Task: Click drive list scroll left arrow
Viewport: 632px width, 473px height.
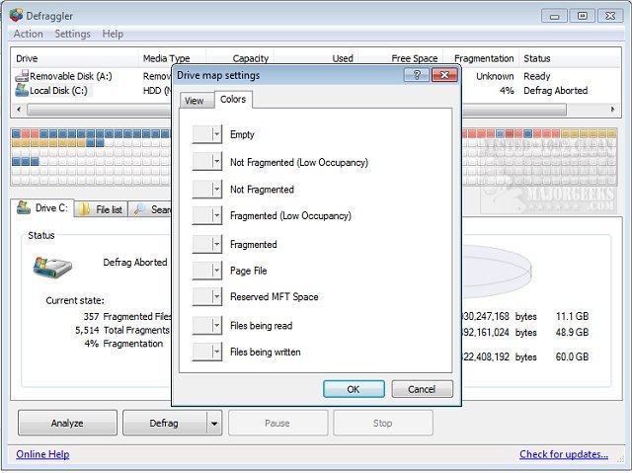Action: click(19, 110)
